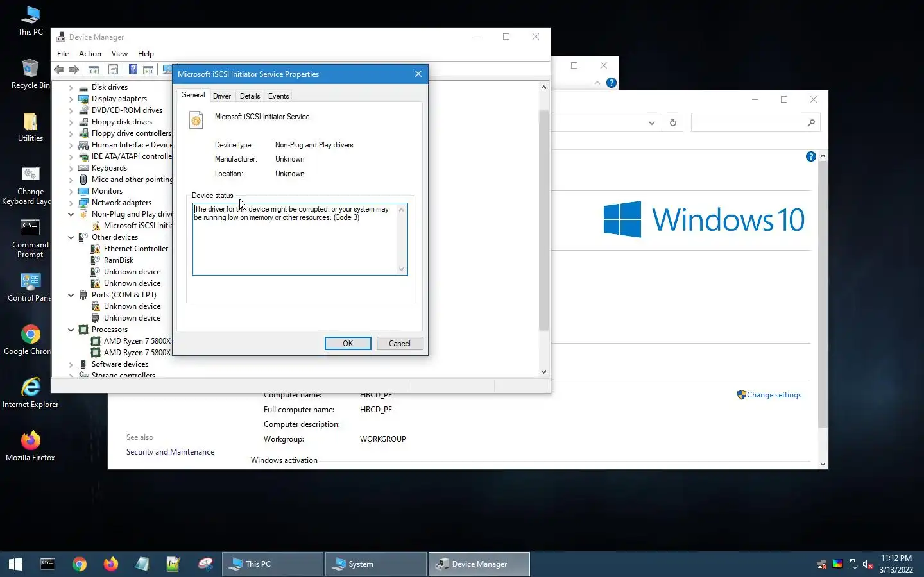Collapse the Non-Plug and Play drivers node

tap(71, 214)
